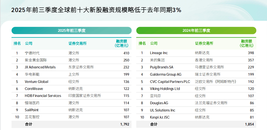Select the 宁德时代 row in left table

click(x=72, y=53)
